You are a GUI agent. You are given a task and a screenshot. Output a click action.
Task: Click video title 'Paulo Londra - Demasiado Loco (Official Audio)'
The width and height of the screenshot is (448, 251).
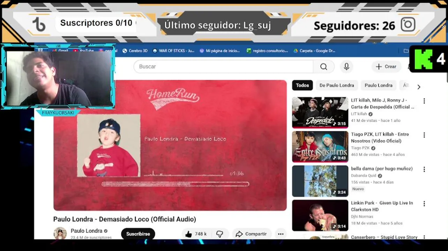(125, 219)
